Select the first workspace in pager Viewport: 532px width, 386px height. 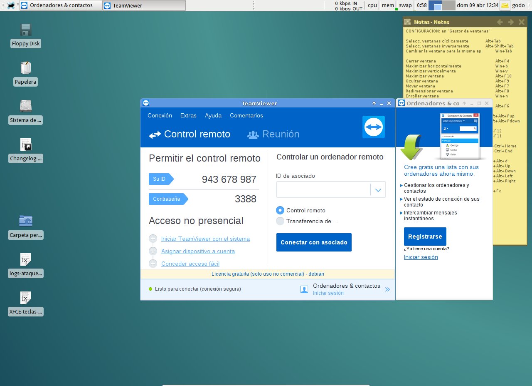pyautogui.click(x=435, y=5)
